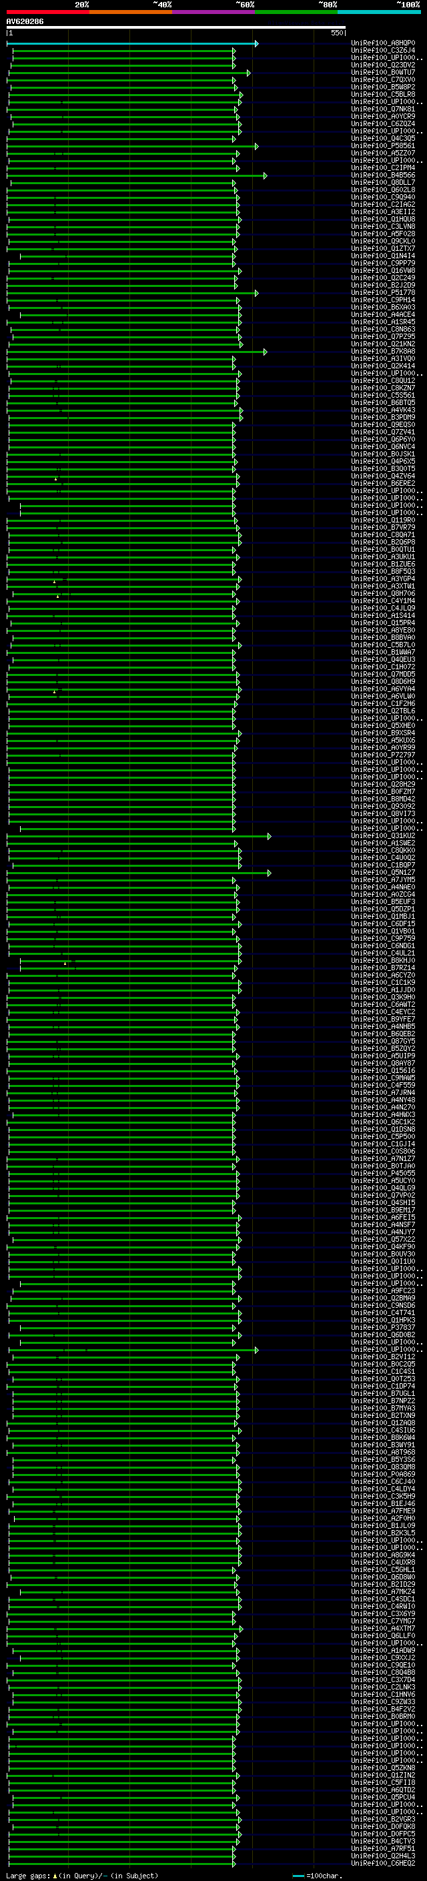Image resolution: width=427 pixels, height=1881 pixels.
Task: Select the UniRef100_P51778 label
Action: tap(383, 293)
